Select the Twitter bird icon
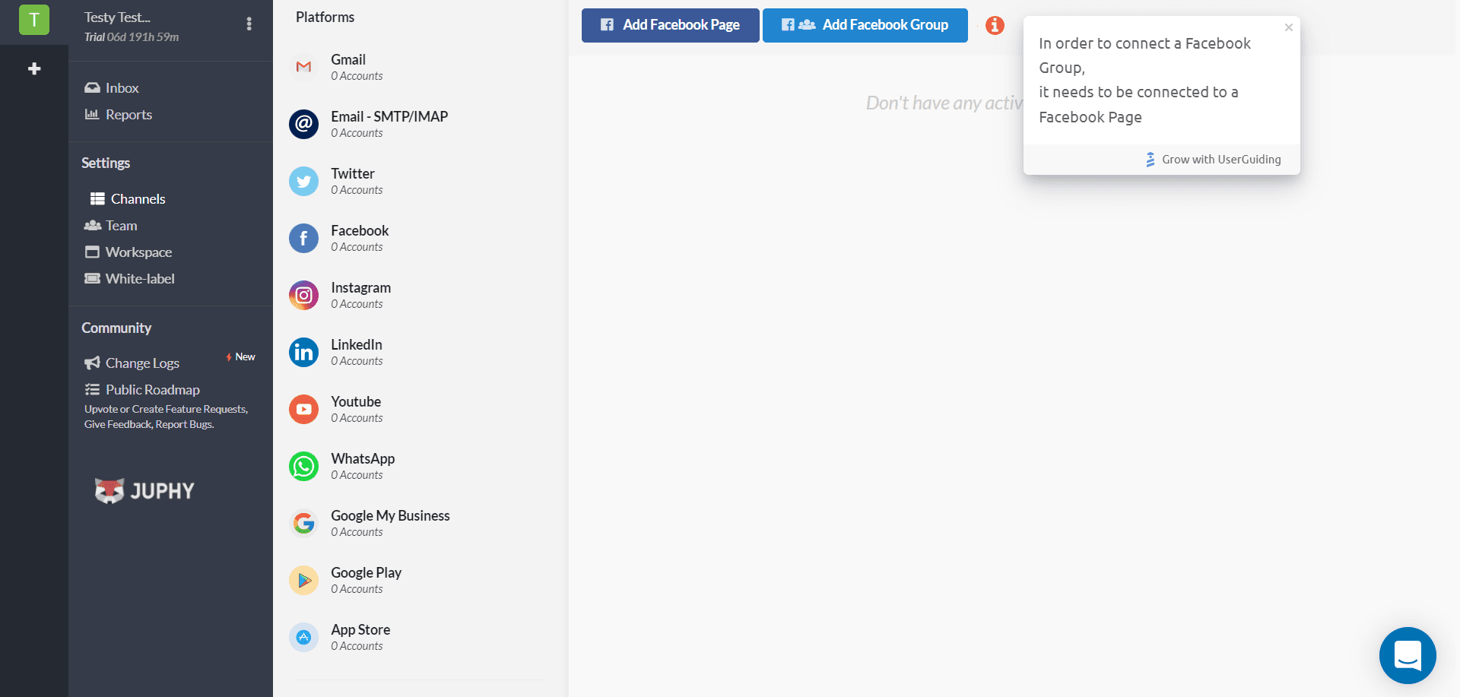Image resolution: width=1460 pixels, height=697 pixels. pos(303,181)
